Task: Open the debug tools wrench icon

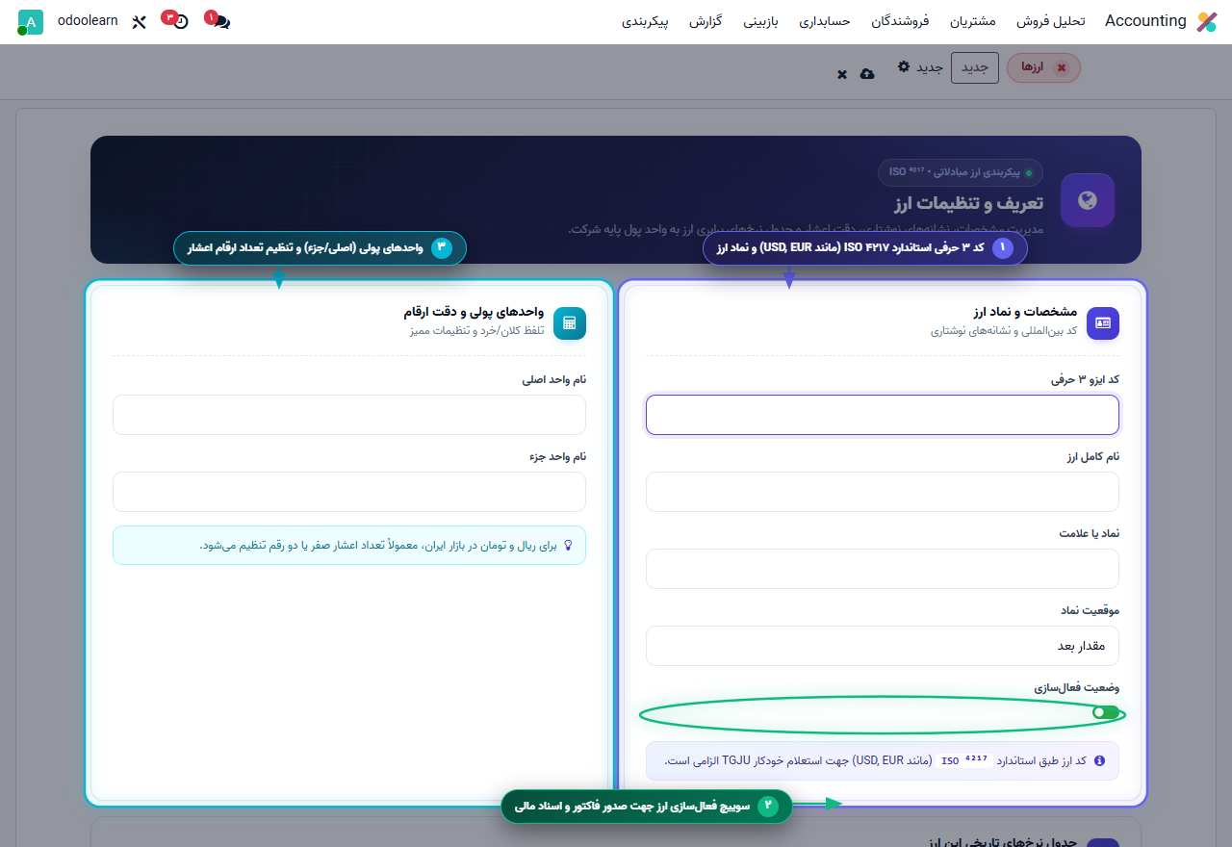Action: 140,21
